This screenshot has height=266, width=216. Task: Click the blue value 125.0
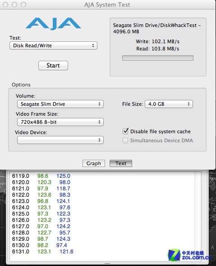pyautogui.click(x=64, y=176)
